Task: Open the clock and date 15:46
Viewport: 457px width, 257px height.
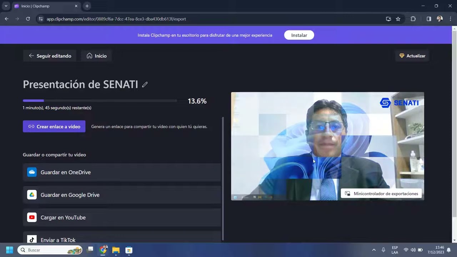Action: point(436,250)
